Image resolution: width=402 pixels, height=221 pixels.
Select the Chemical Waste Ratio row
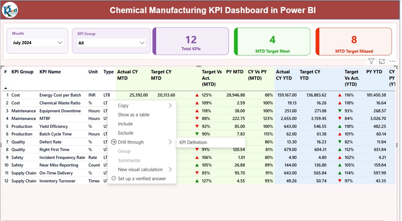(x=60, y=103)
